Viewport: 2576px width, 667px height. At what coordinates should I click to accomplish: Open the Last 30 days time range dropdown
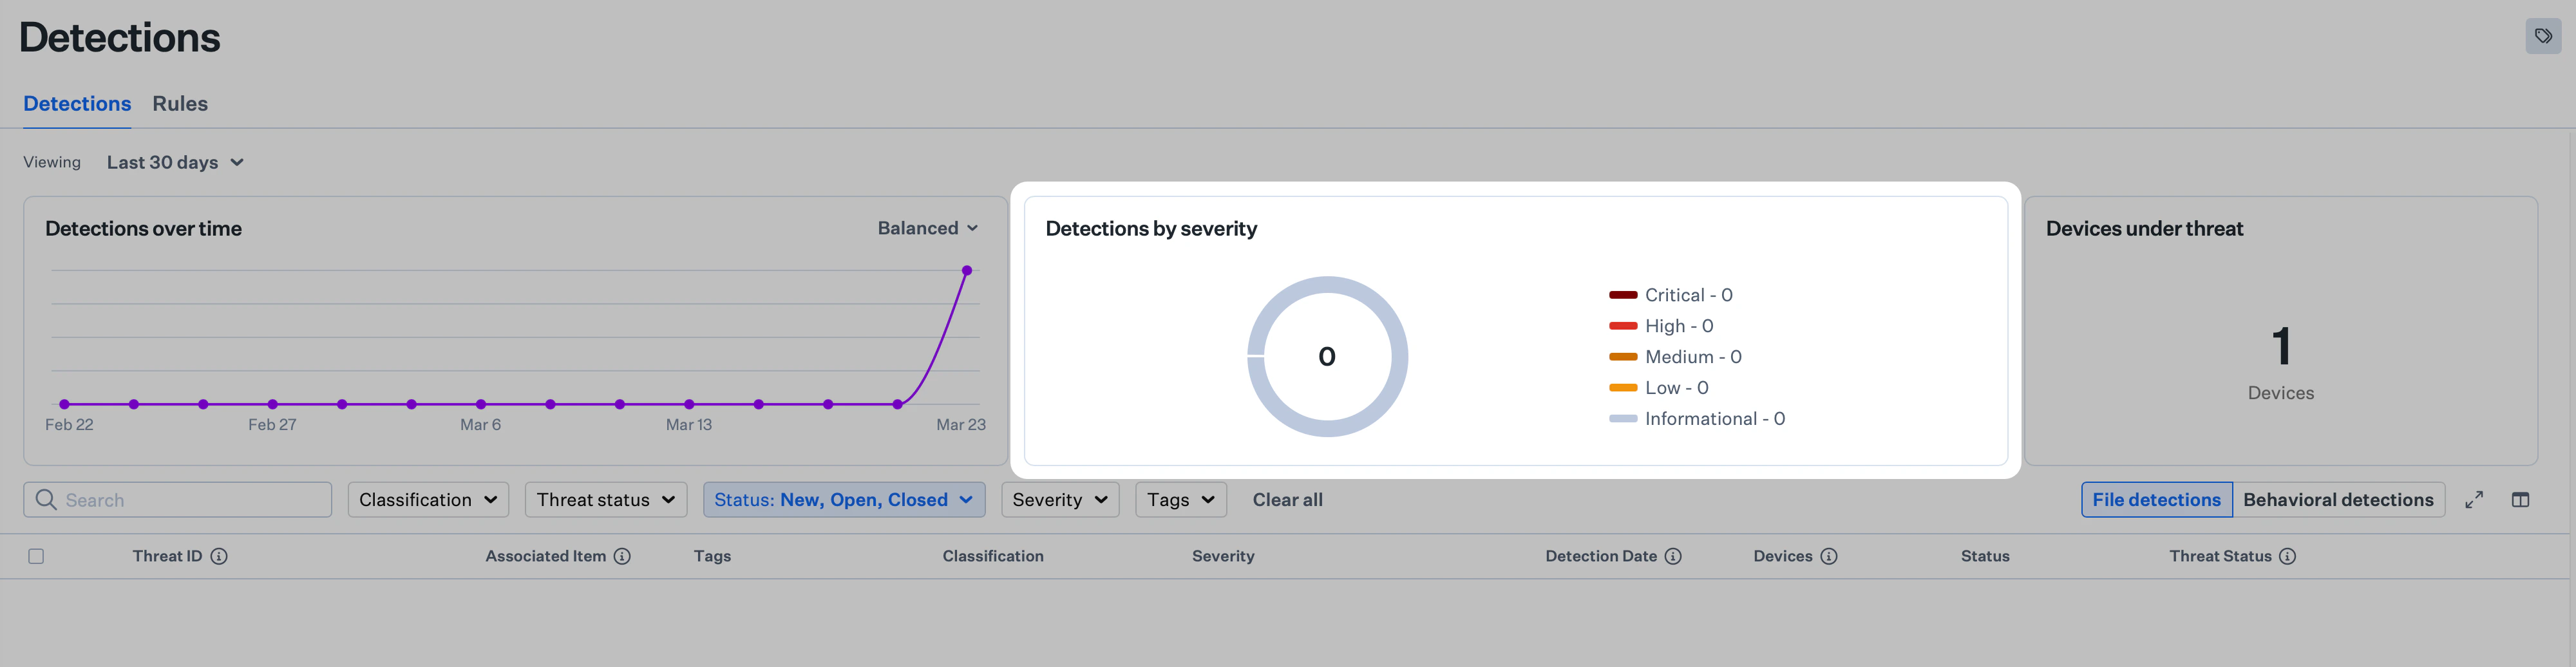coord(174,162)
